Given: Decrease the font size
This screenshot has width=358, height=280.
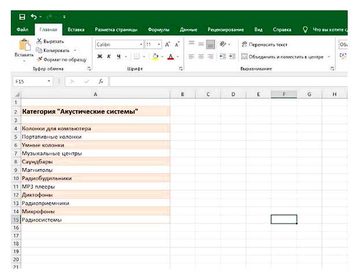Looking at the screenshot, I should (177, 44).
